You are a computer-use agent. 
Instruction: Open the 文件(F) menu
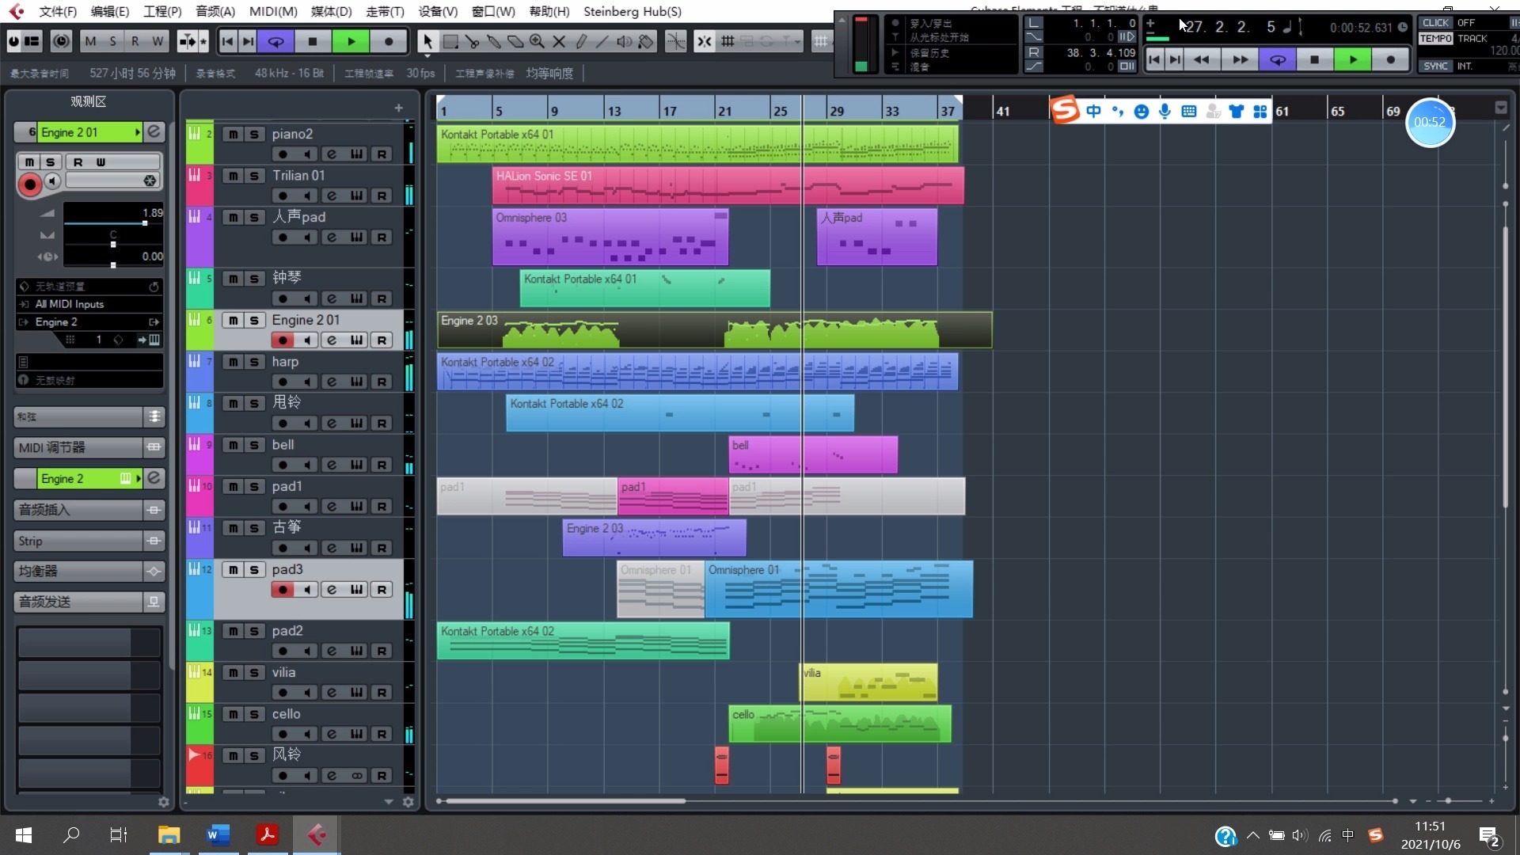tap(58, 11)
